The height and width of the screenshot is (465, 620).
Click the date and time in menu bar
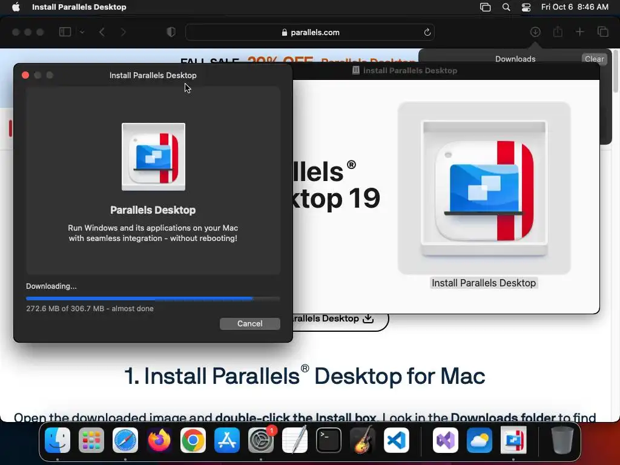tap(575, 7)
